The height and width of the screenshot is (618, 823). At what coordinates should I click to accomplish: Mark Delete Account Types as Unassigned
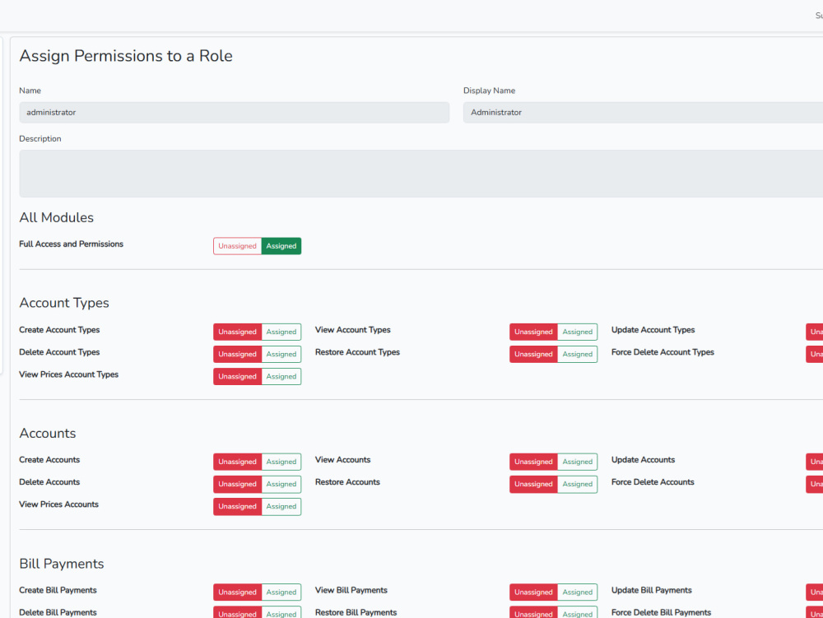click(x=237, y=354)
